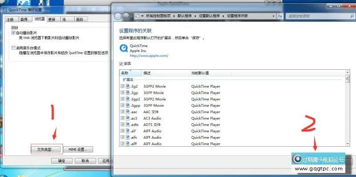Viewport: 356px width, 177px height.
Task: Click the list scrollbar down arrow
Action: pos(348,144)
